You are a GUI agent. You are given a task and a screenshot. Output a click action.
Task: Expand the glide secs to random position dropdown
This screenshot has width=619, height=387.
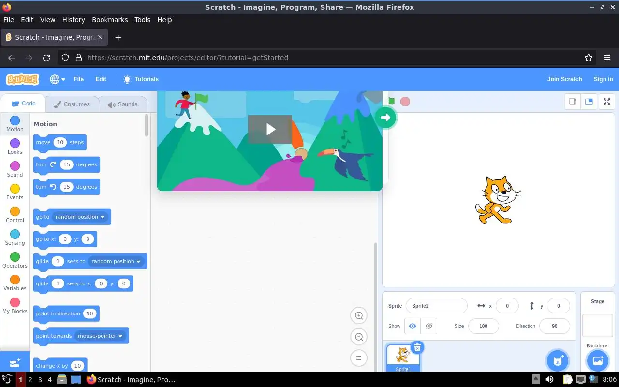point(116,261)
